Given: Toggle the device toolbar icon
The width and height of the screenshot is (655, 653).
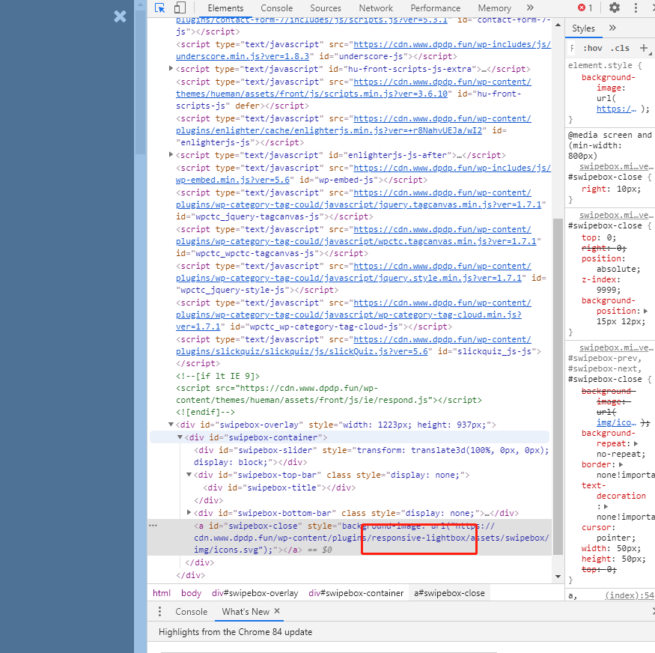Looking at the screenshot, I should click(180, 8).
